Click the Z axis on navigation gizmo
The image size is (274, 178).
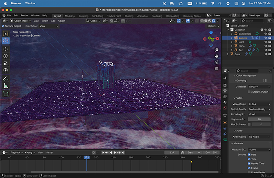(x=211, y=33)
